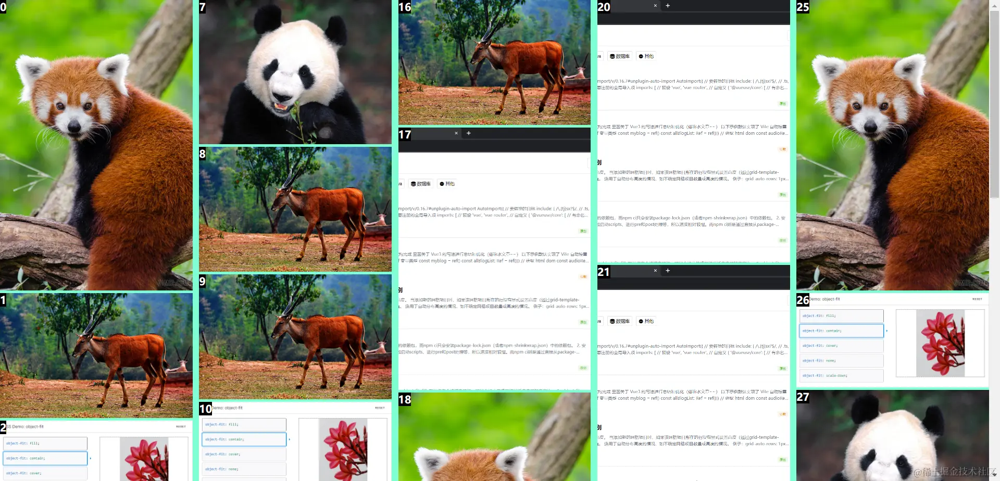The height and width of the screenshot is (481, 1000).
Task: Click the small blue arrow beside contain in card 10
Action: coord(290,440)
